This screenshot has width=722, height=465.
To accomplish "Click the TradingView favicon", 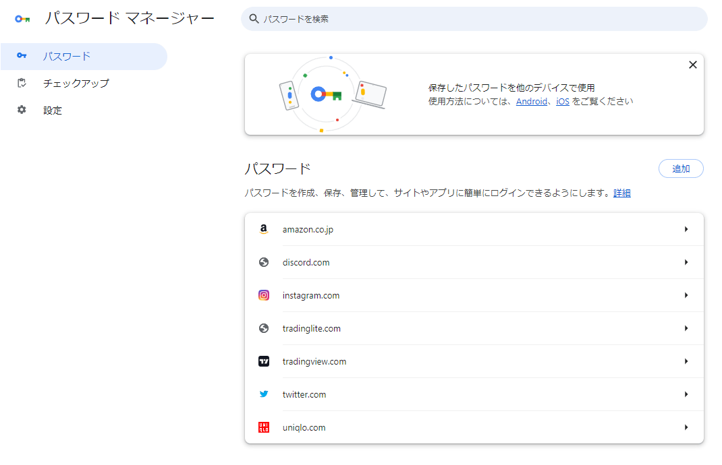I will coord(264,361).
